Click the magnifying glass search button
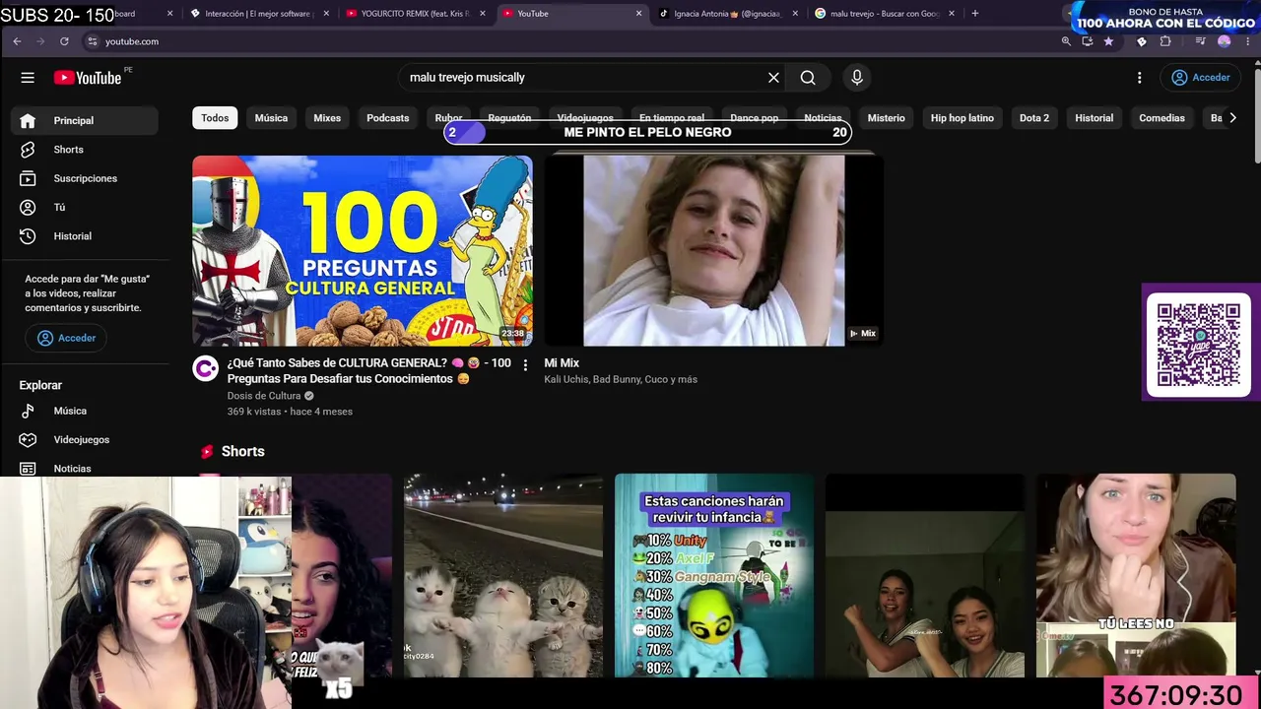 pyautogui.click(x=808, y=78)
